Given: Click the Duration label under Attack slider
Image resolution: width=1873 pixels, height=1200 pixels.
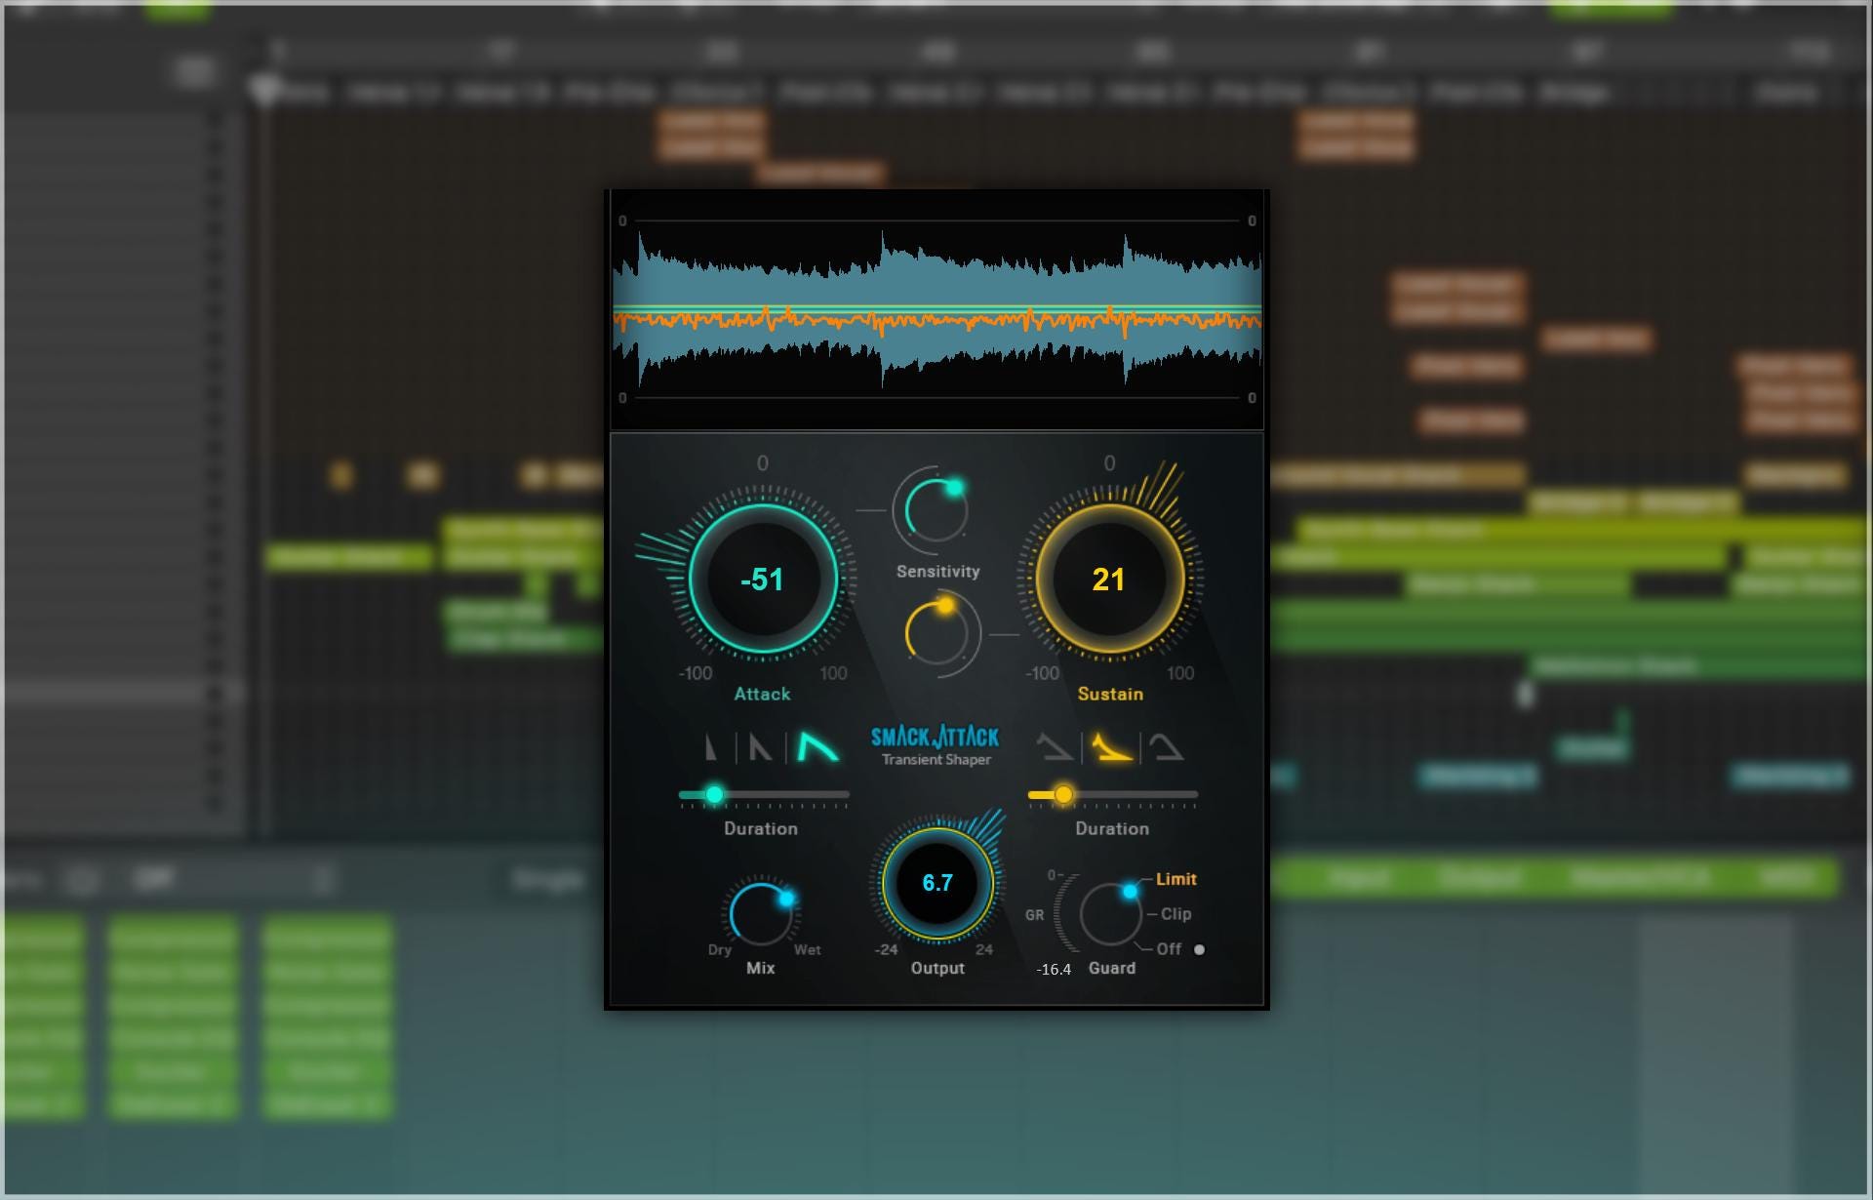Looking at the screenshot, I should click(761, 828).
